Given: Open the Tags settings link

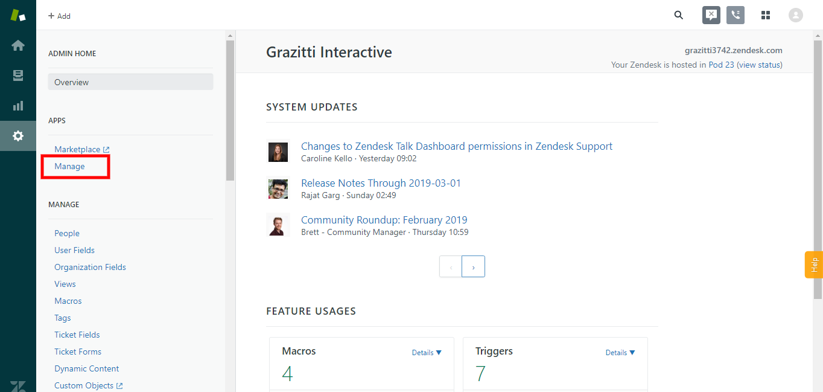Looking at the screenshot, I should coord(63,318).
